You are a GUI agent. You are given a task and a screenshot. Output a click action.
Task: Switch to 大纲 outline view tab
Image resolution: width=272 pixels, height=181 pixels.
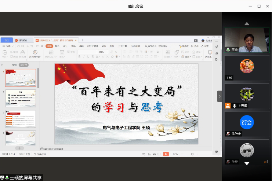(14, 65)
